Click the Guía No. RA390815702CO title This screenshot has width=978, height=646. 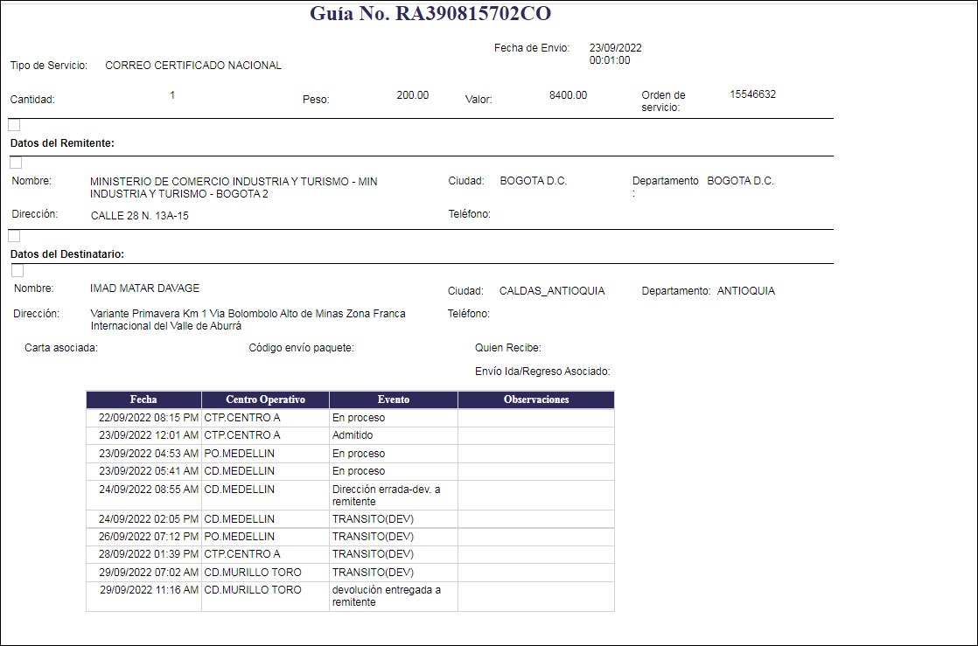click(430, 14)
